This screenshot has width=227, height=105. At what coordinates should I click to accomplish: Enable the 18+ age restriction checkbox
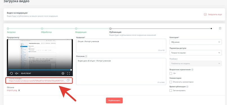[x=171, y=74]
